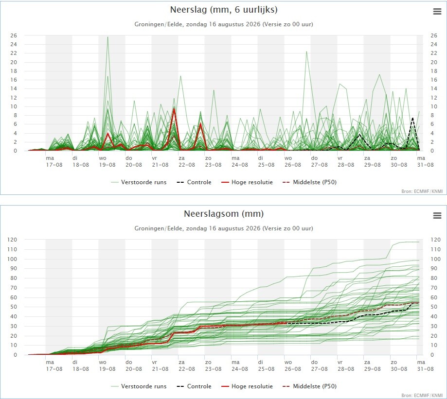Click vr 21-08 label on Neerslagsom axis
This screenshot has height=399, width=447.
click(x=160, y=365)
